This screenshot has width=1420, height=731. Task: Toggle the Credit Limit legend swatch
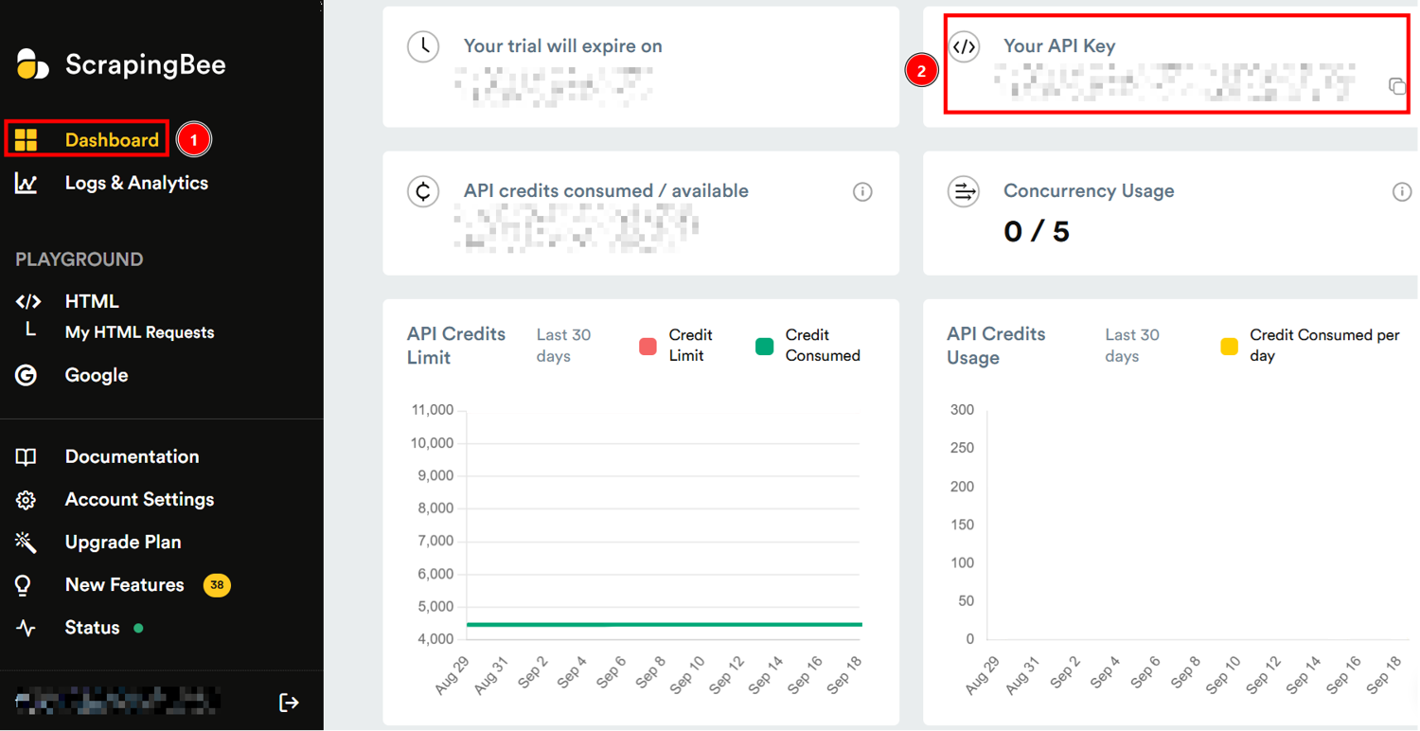click(x=648, y=347)
